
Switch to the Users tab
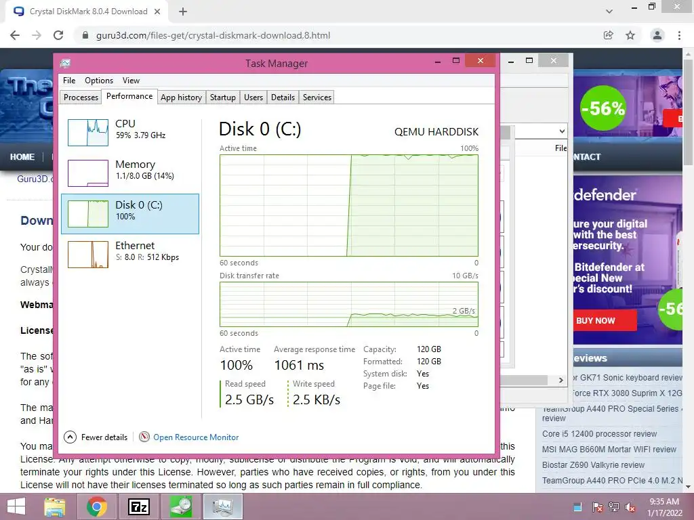253,97
